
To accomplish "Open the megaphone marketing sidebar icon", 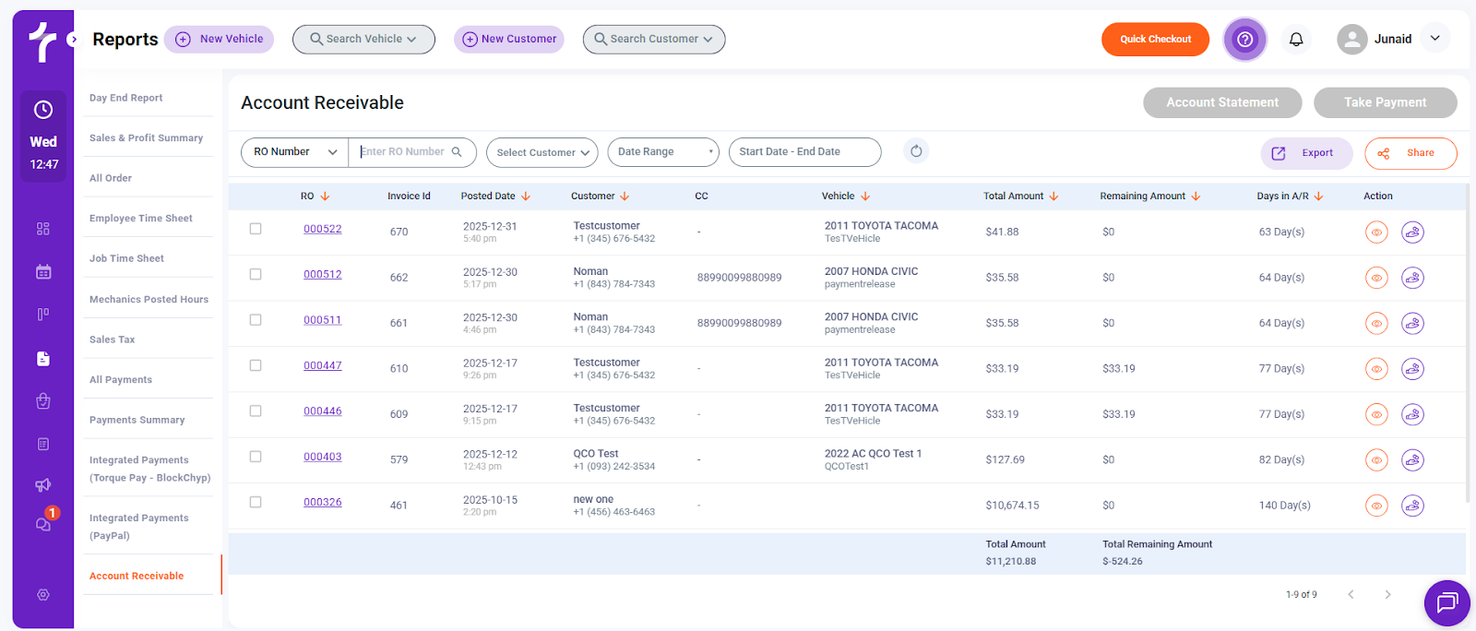I will tap(43, 485).
